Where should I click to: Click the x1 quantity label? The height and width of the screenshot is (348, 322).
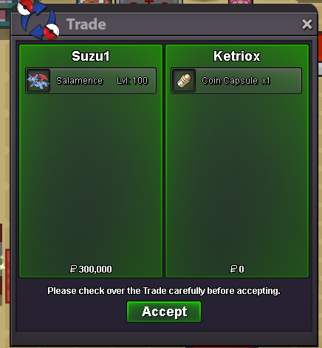pyautogui.click(x=266, y=81)
